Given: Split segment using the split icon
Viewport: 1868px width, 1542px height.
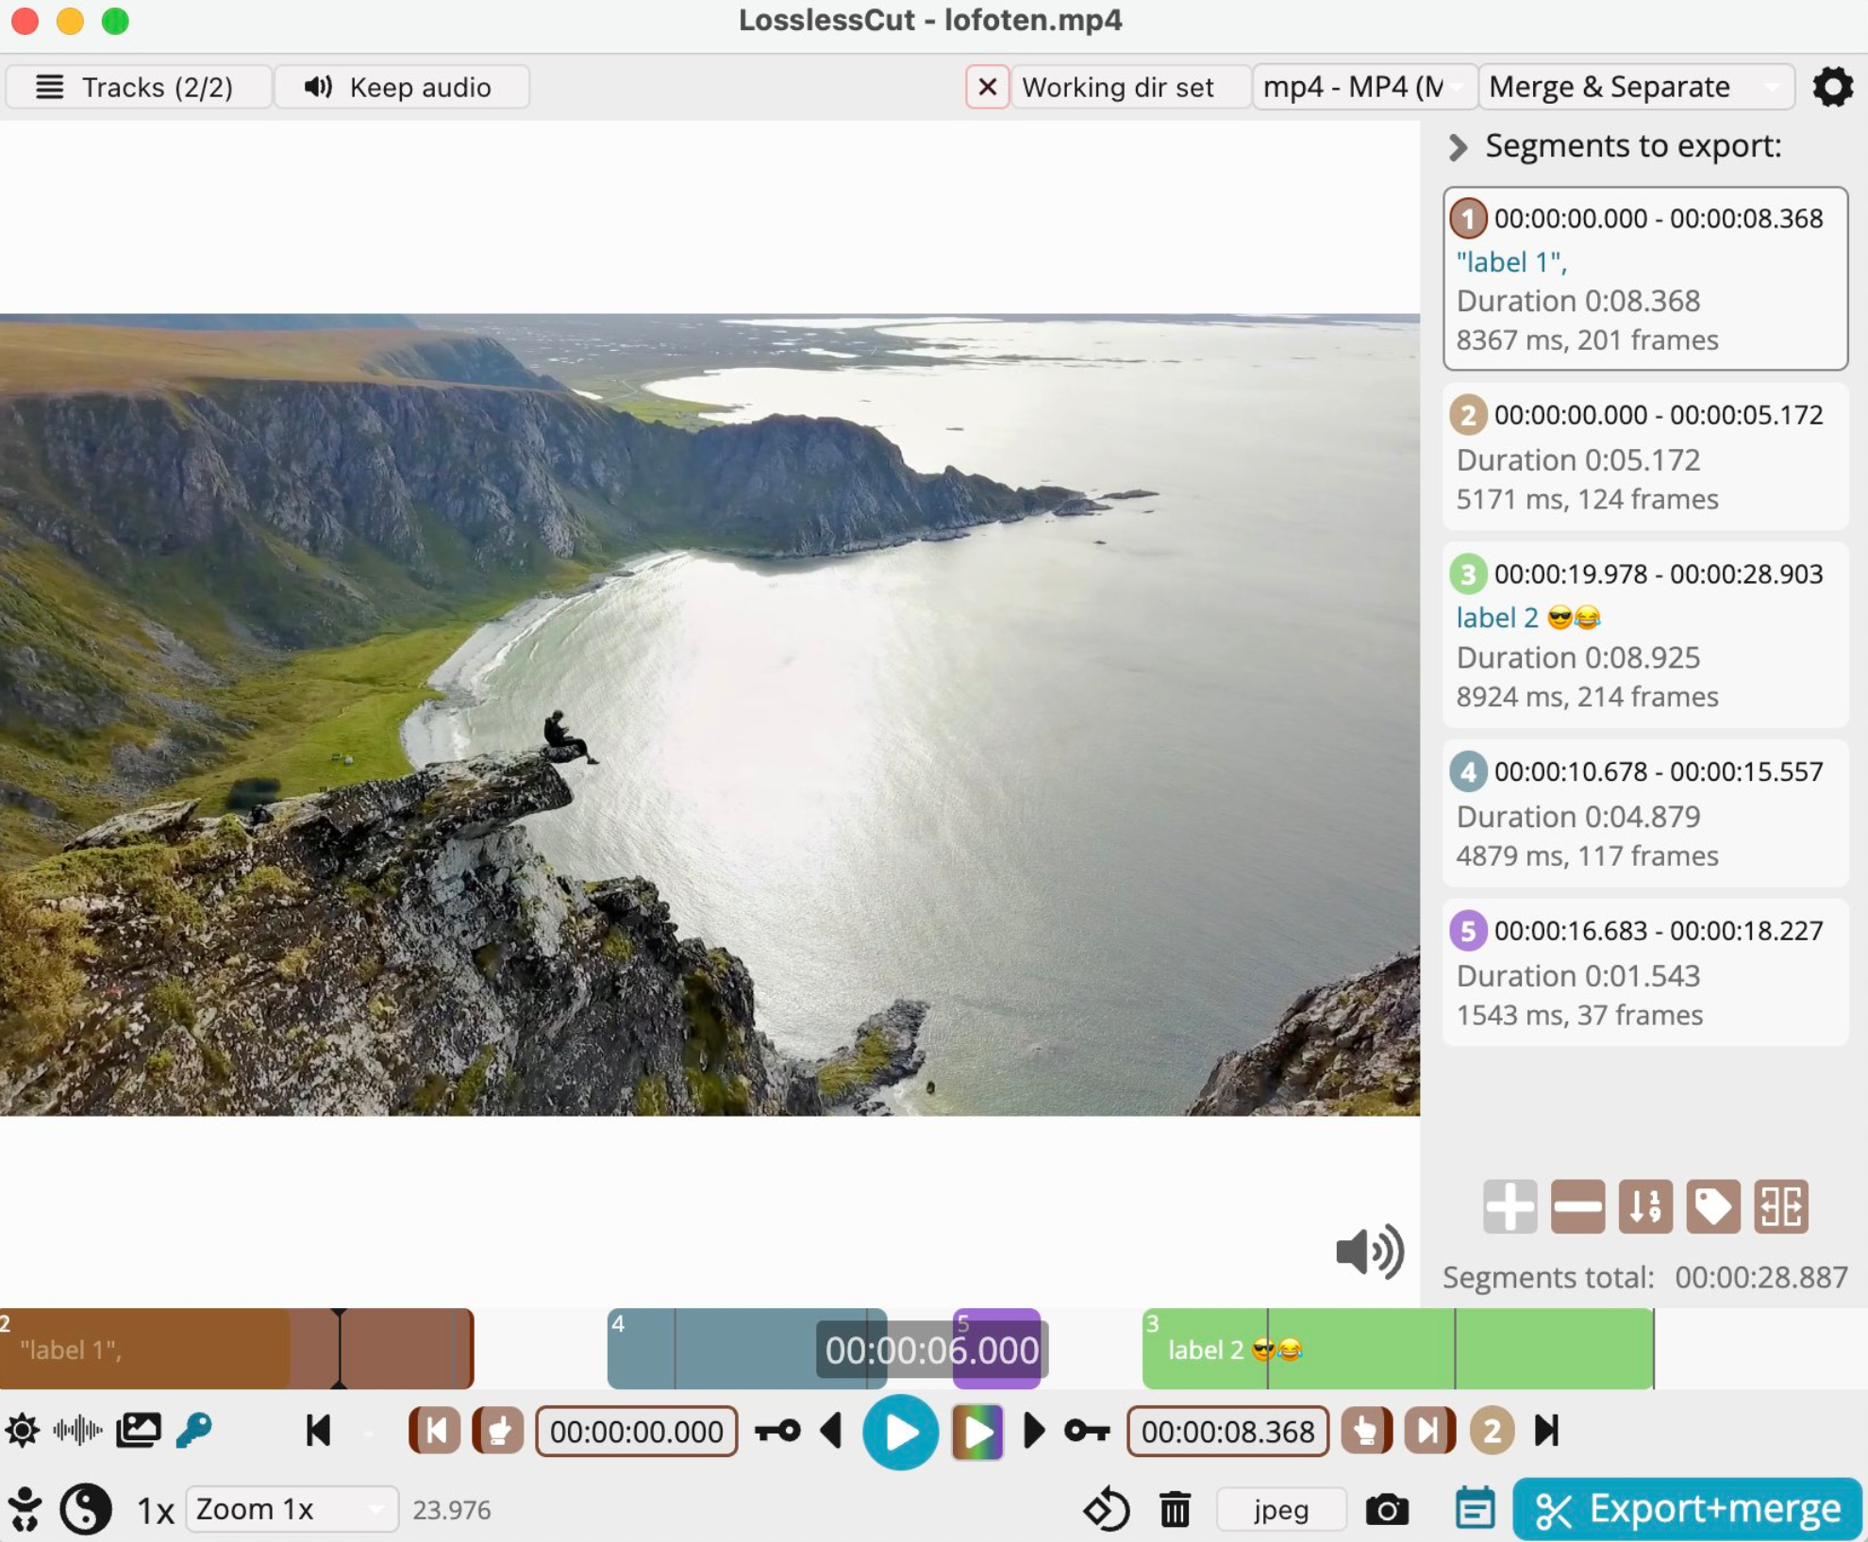Looking at the screenshot, I should coord(1781,1206).
